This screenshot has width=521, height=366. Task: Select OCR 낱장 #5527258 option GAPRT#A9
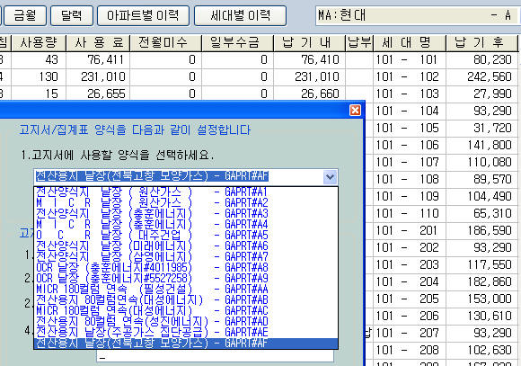coord(186,278)
